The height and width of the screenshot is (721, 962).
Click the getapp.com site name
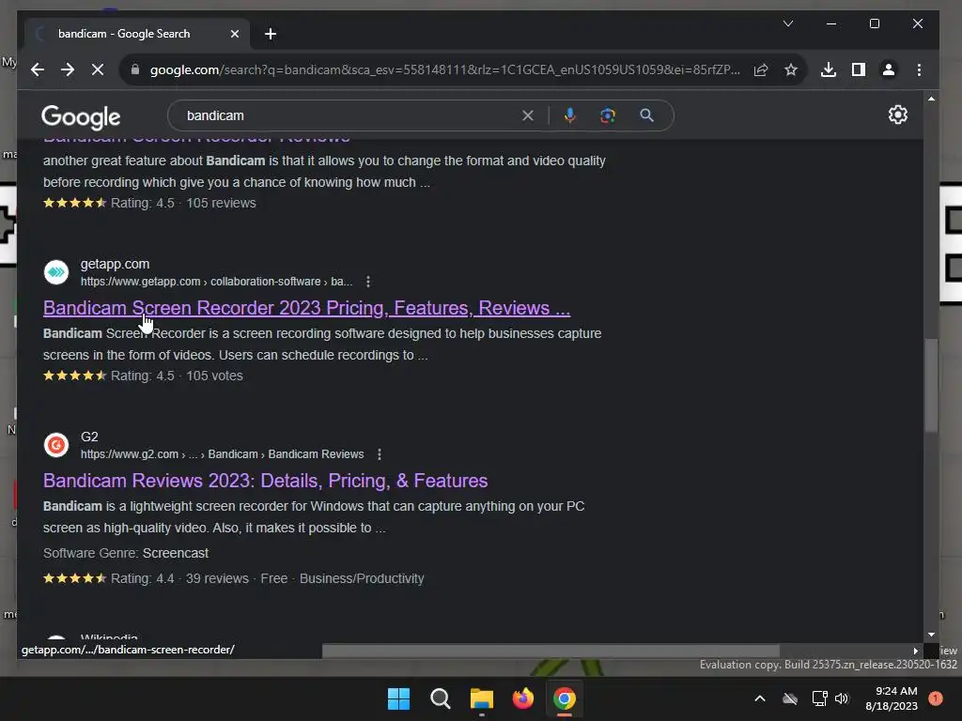point(115,264)
